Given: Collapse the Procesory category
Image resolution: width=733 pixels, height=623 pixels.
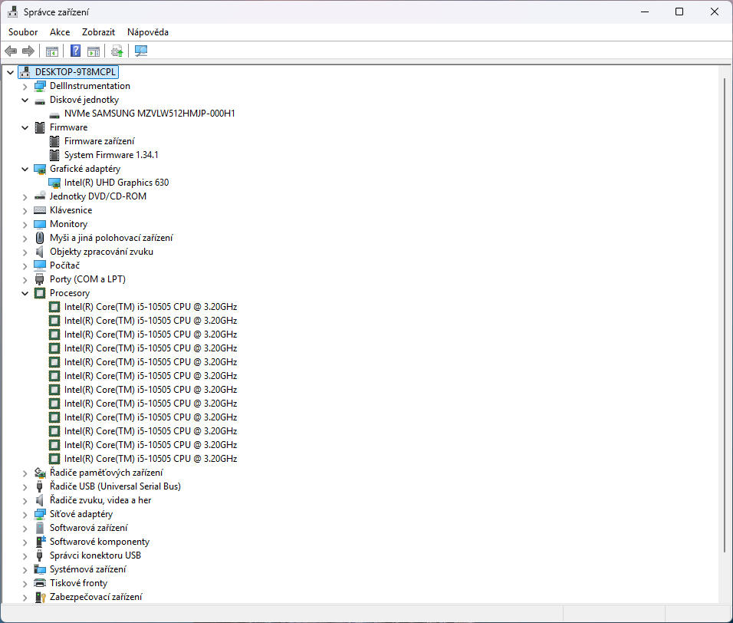Looking at the screenshot, I should [25, 293].
